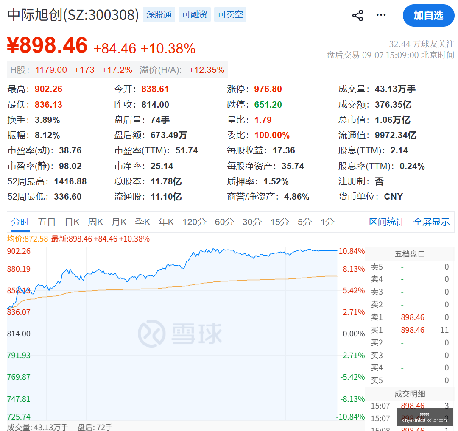The width and height of the screenshot is (458, 431).
Task: Click the share icon
Action: [357, 15]
